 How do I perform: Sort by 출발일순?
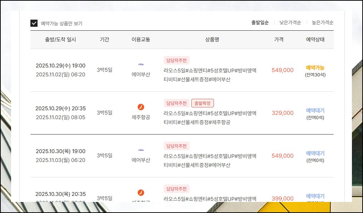pyautogui.click(x=260, y=22)
